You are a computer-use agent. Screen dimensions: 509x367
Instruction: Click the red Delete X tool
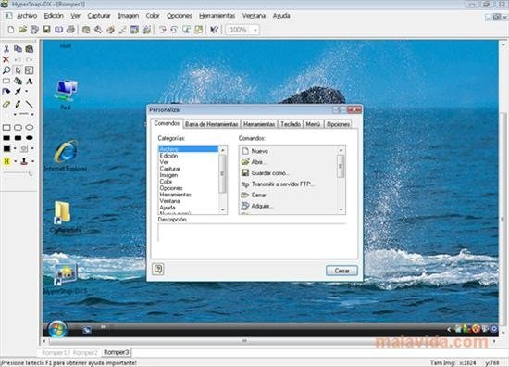point(6,59)
